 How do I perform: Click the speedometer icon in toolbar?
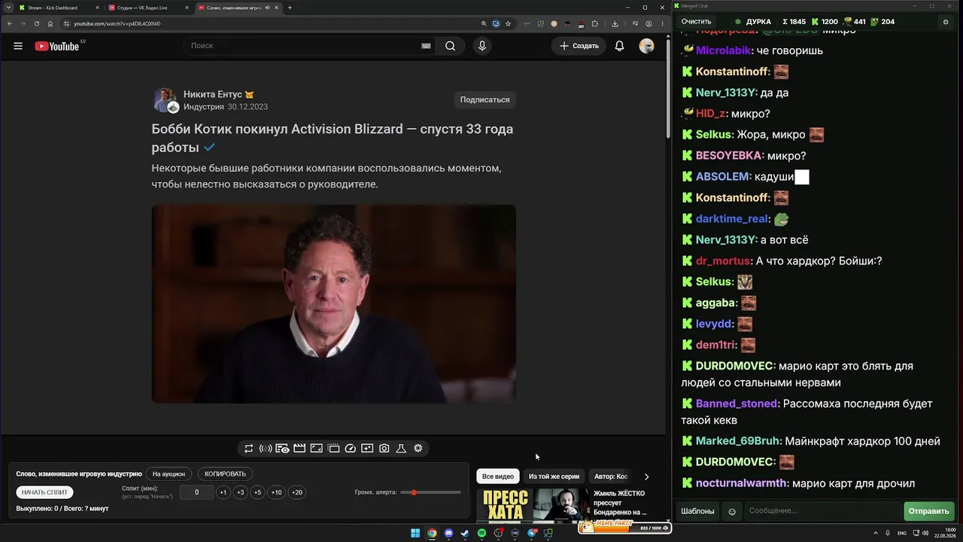click(x=351, y=449)
